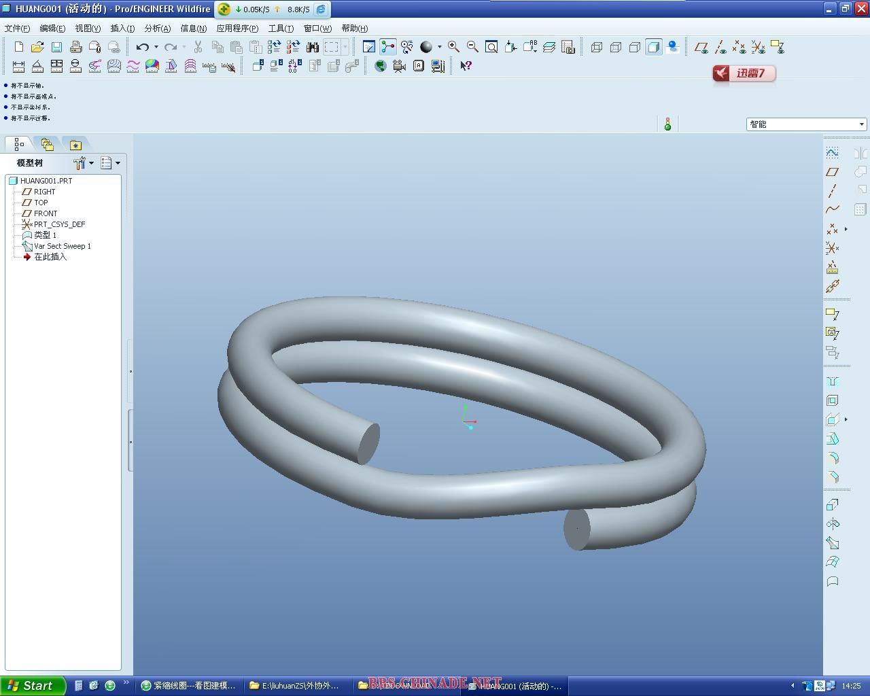The height and width of the screenshot is (696, 870).
Task: Click the Extrude tool in right toolbar
Action: coord(832,505)
